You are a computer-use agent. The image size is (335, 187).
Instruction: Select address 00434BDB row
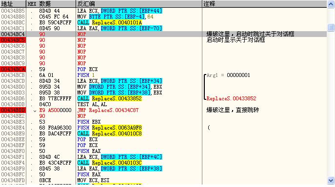(13, 104)
